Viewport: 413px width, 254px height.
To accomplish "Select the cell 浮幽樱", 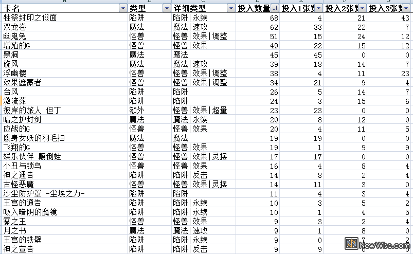I will [65, 73].
